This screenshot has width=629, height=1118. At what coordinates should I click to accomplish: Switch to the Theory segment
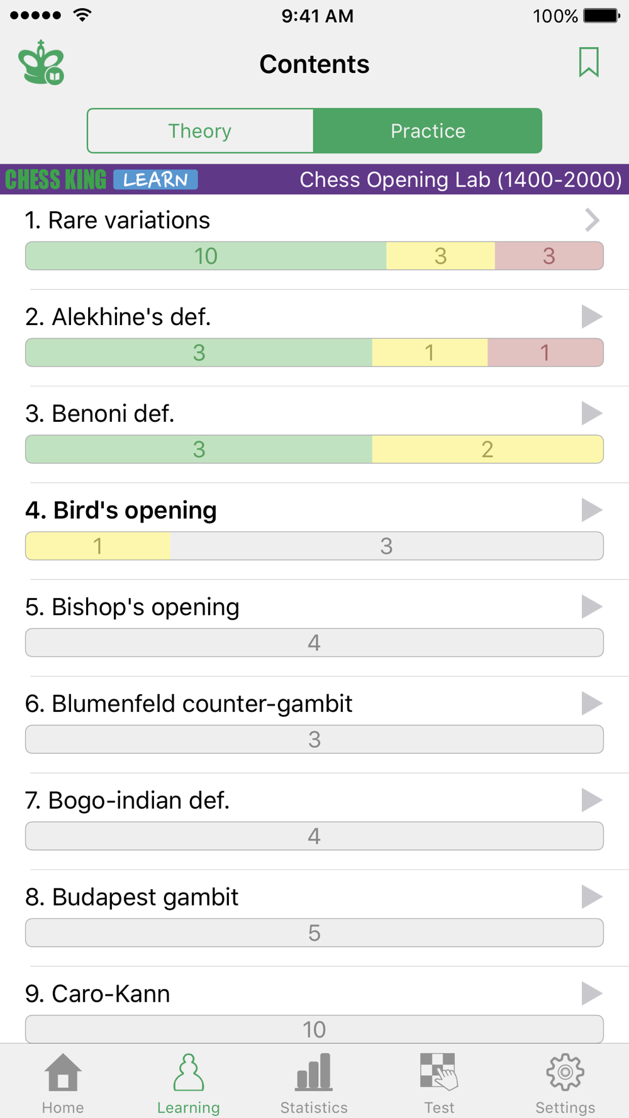tap(200, 131)
